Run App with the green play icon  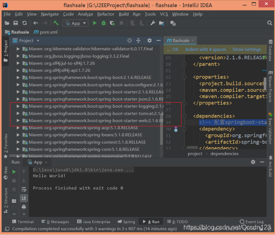click(95, 23)
